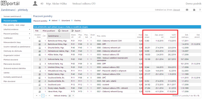The height and width of the screenshot is (99, 202).
Task: Open Mimoevidenční stavy in sidebar
Action: [16, 42]
